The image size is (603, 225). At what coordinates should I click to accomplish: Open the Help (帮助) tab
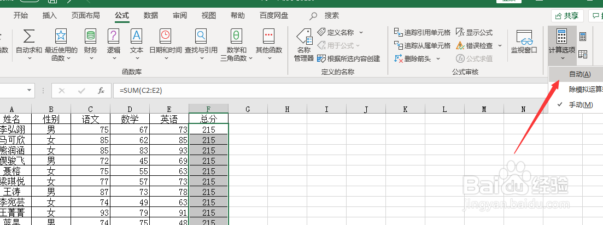click(238, 16)
